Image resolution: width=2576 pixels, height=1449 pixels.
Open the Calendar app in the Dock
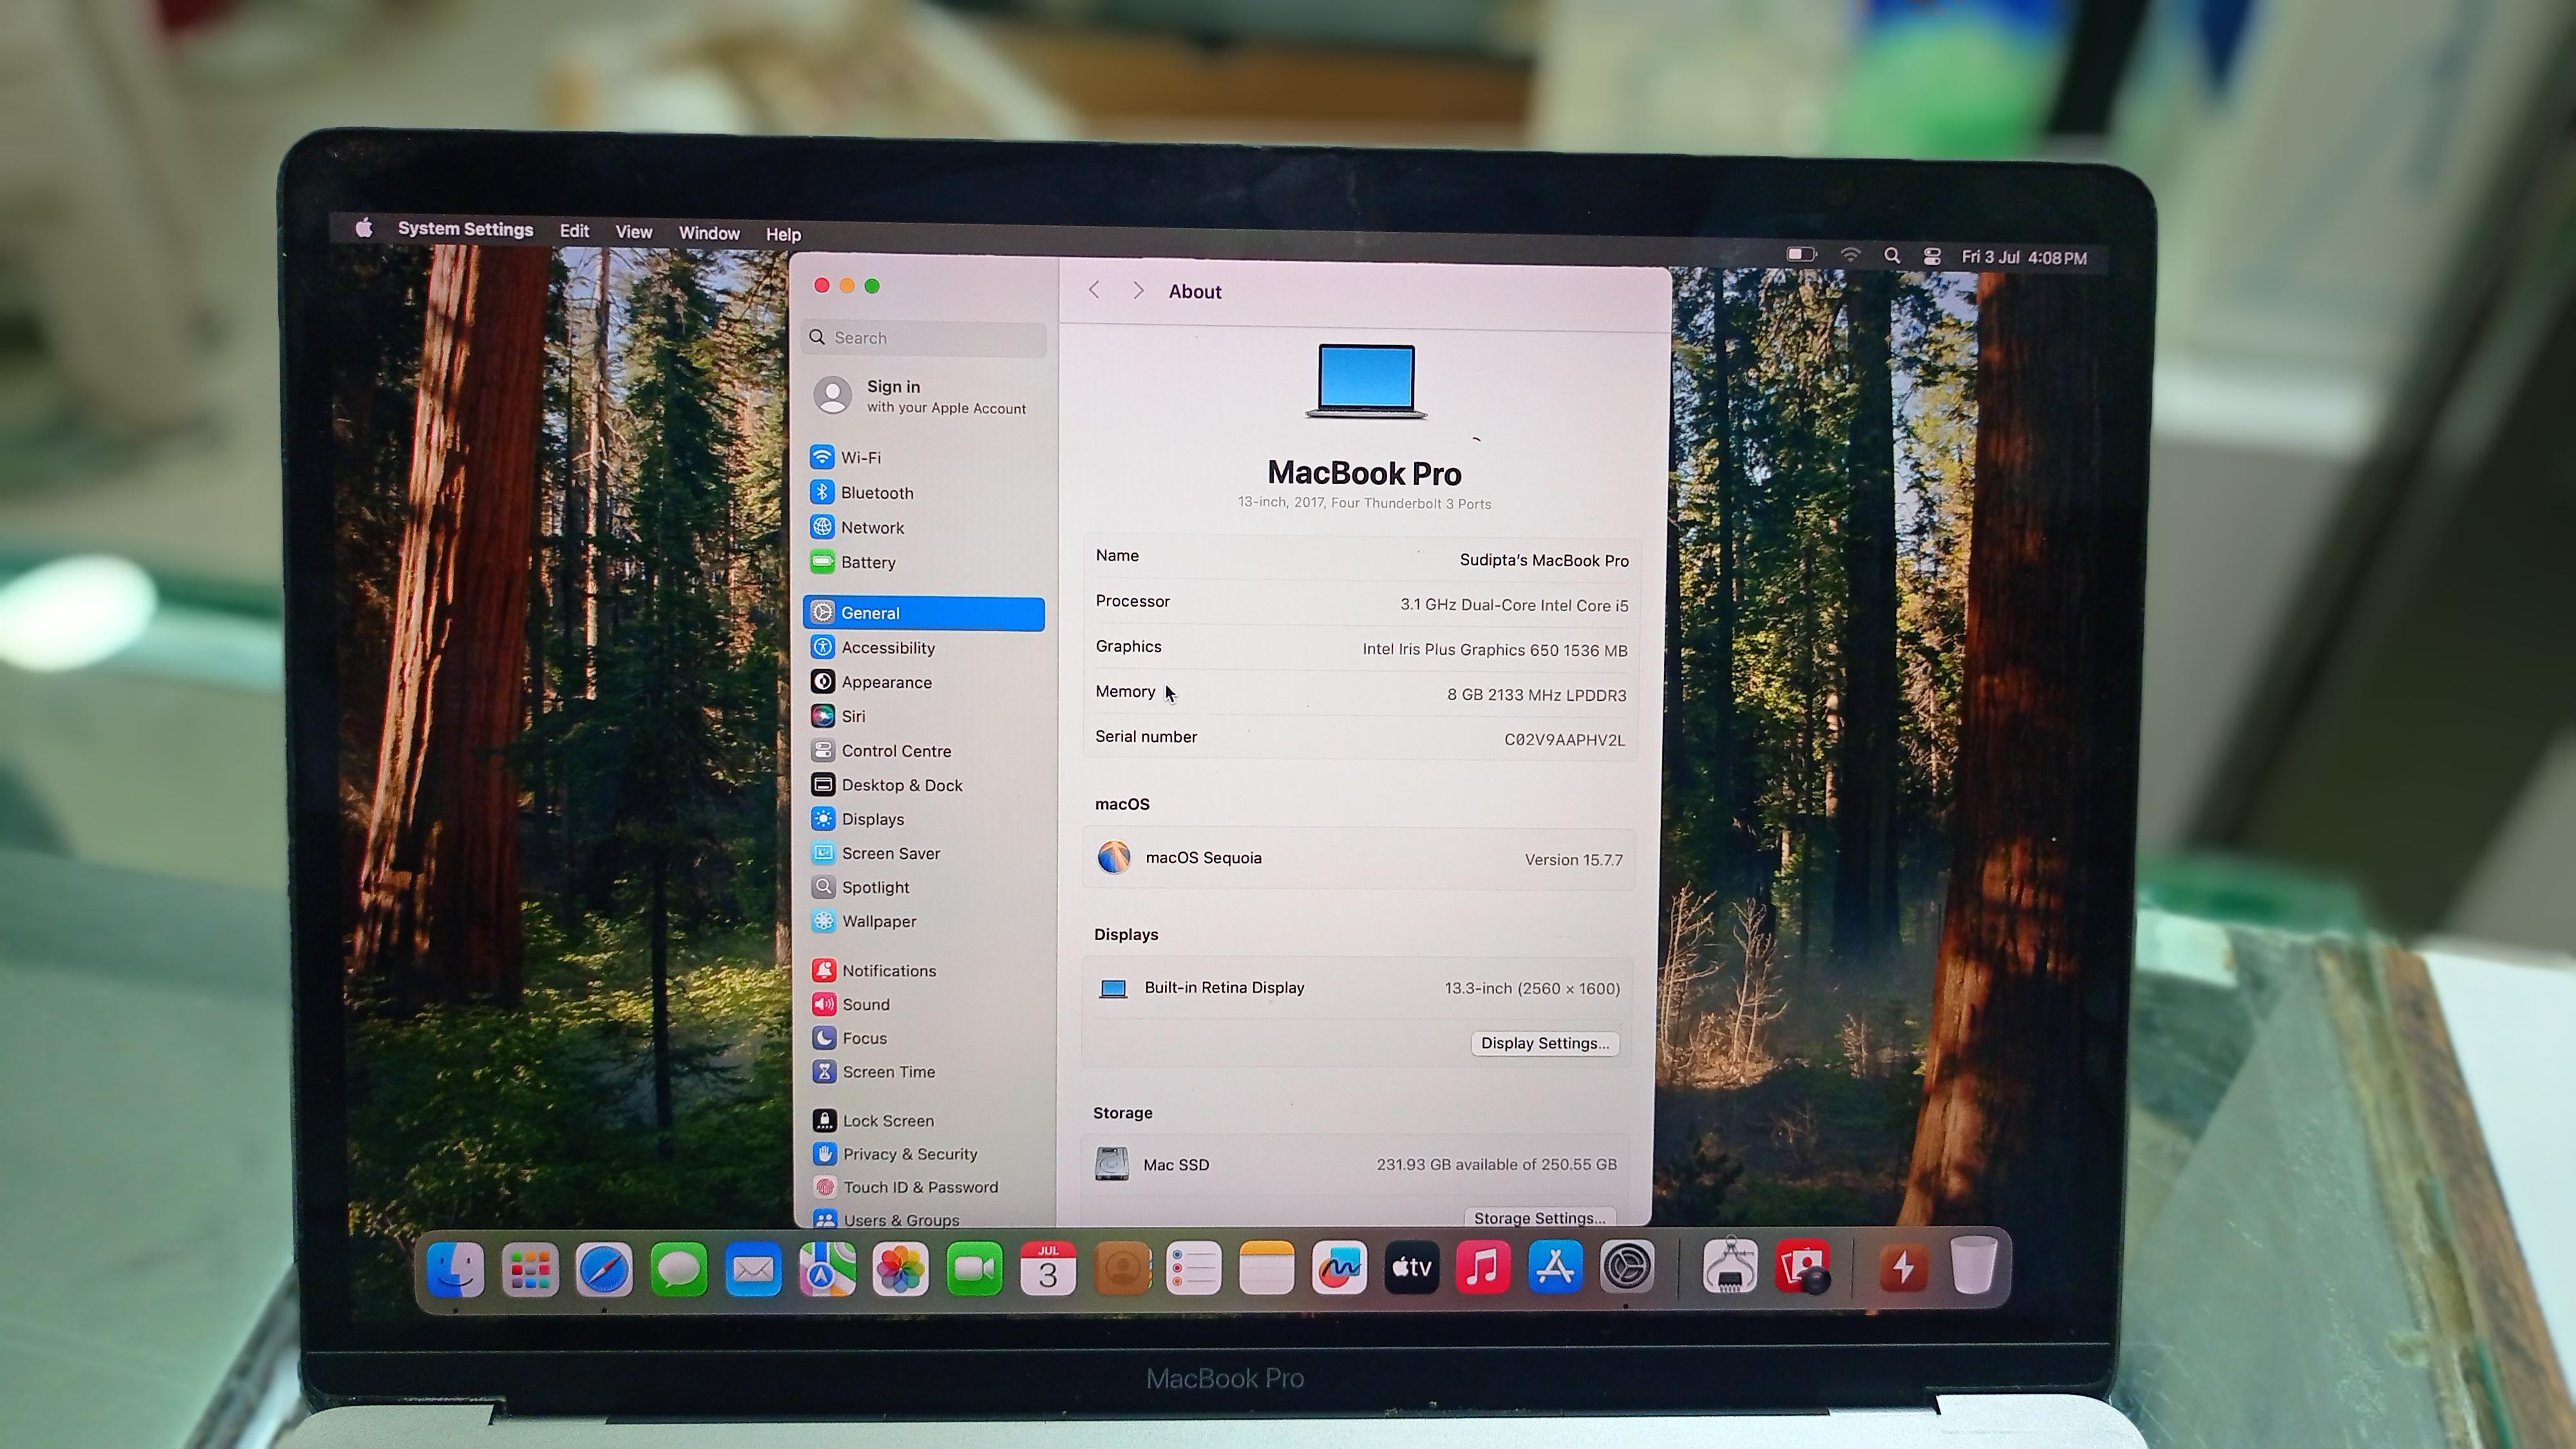pyautogui.click(x=1048, y=1269)
